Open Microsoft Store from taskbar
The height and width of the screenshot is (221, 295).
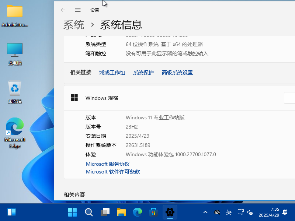click(x=154, y=212)
